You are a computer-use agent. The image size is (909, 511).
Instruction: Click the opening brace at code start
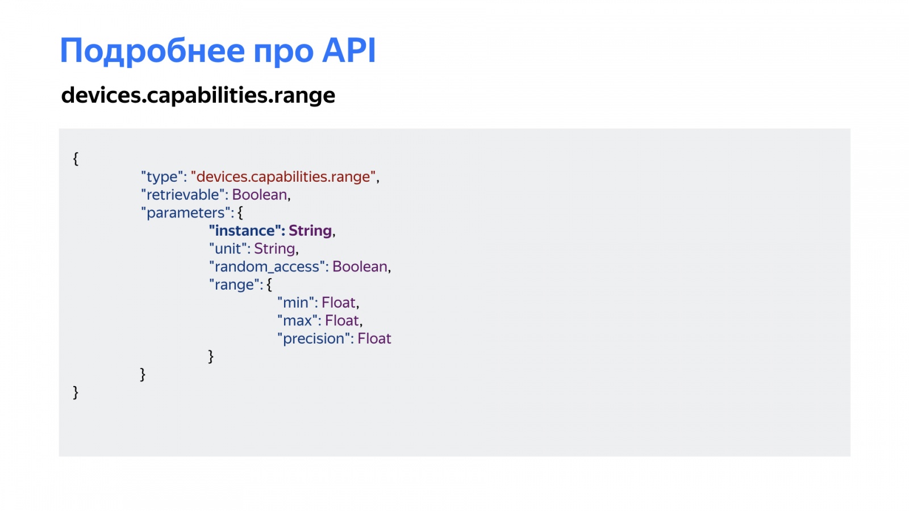76,158
